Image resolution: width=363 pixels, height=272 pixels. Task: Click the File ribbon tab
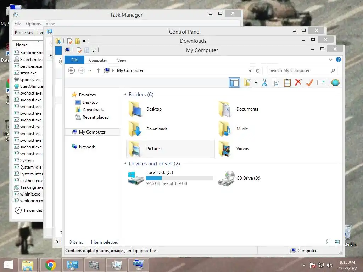(74, 60)
